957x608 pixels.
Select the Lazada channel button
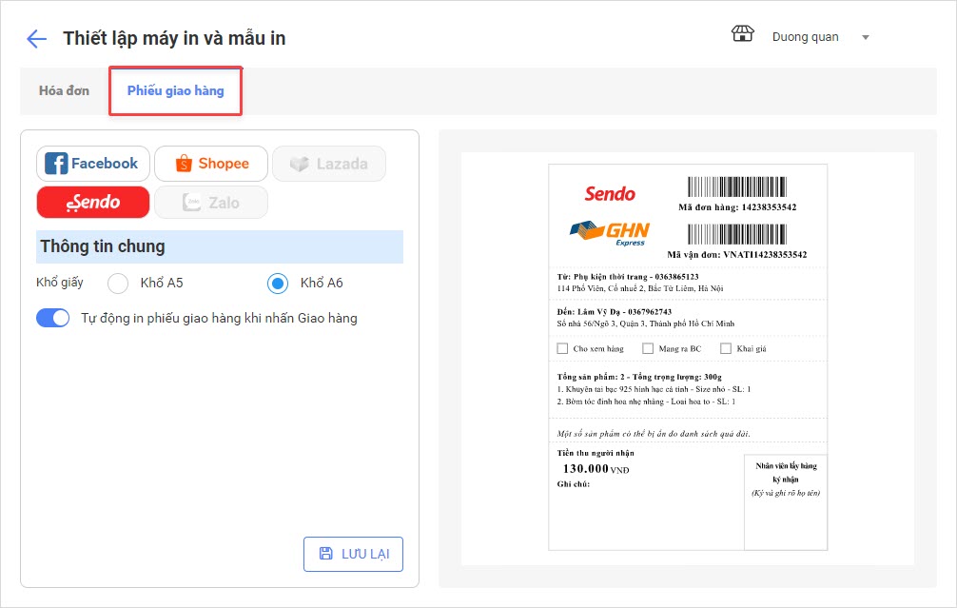(328, 164)
